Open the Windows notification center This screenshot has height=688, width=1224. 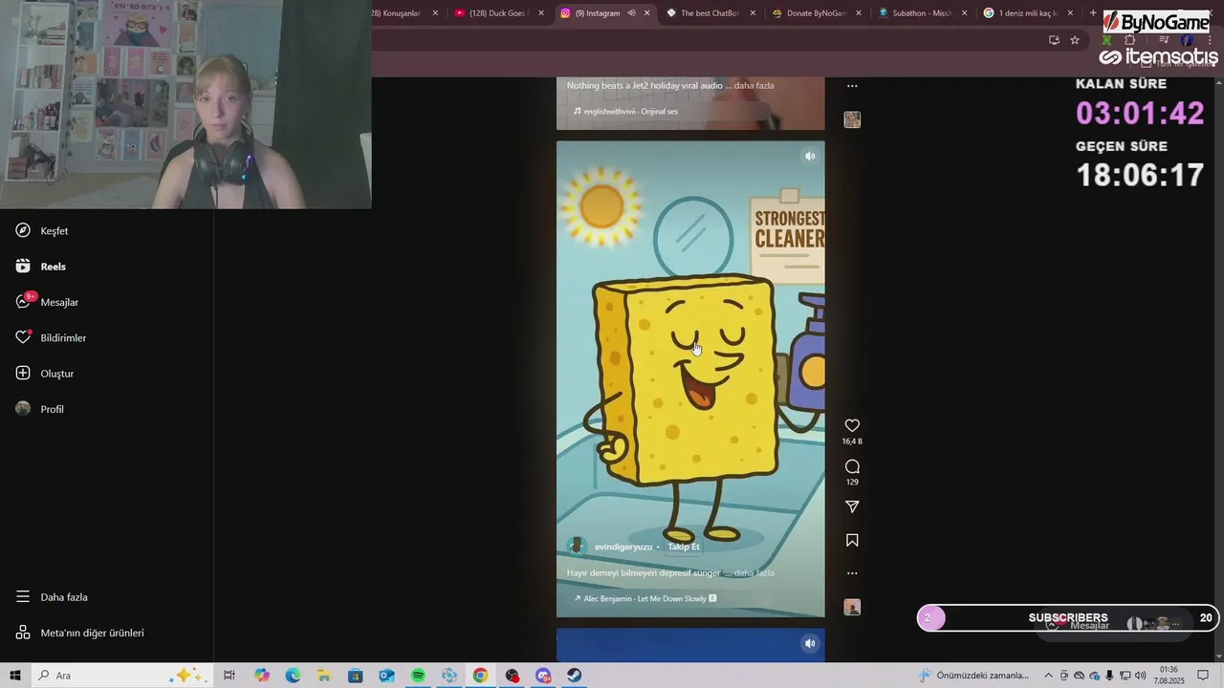[1204, 676]
